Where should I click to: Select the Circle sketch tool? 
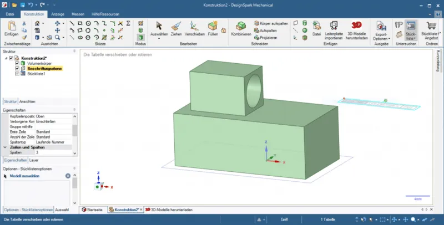coord(88,23)
